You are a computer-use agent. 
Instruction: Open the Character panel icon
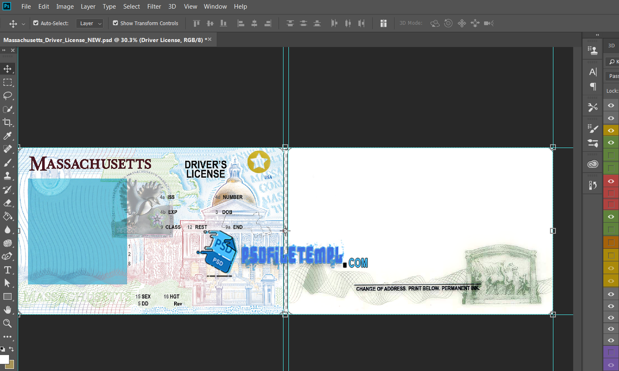pyautogui.click(x=592, y=72)
